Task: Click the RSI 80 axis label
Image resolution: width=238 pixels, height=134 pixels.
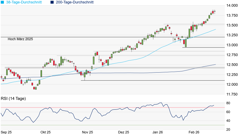Action: point(228,103)
